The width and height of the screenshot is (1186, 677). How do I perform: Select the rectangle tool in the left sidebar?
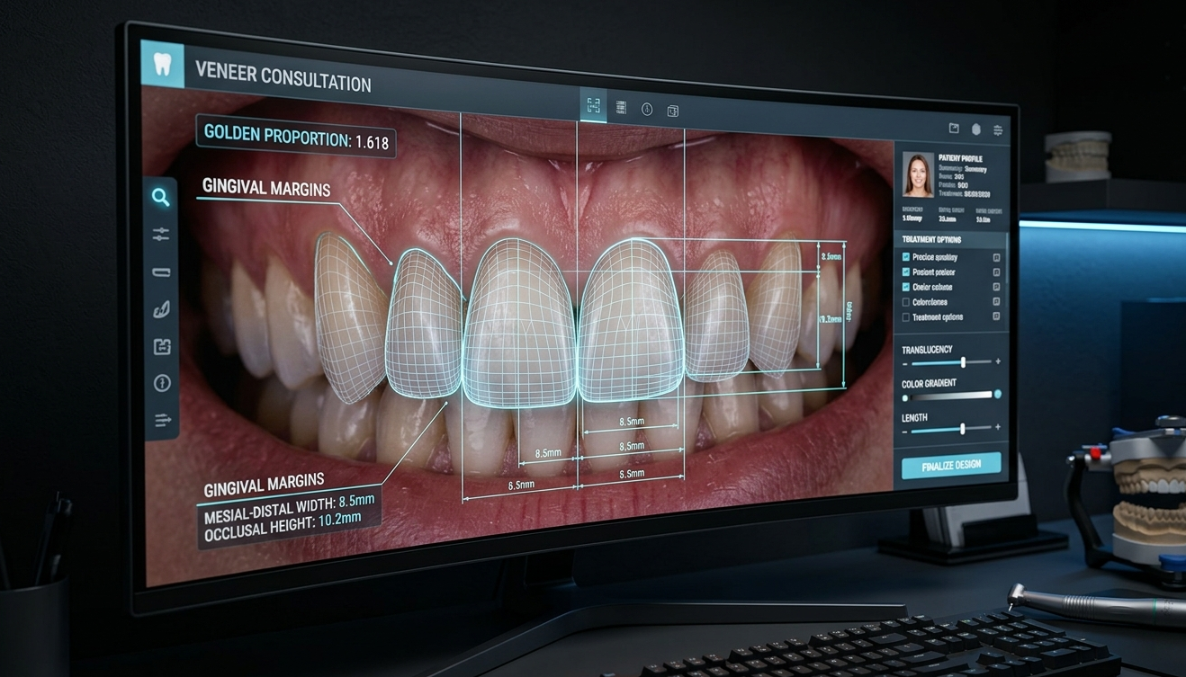click(x=162, y=272)
